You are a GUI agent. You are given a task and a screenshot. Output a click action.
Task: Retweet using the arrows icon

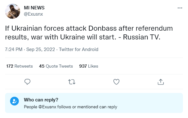point(72,82)
